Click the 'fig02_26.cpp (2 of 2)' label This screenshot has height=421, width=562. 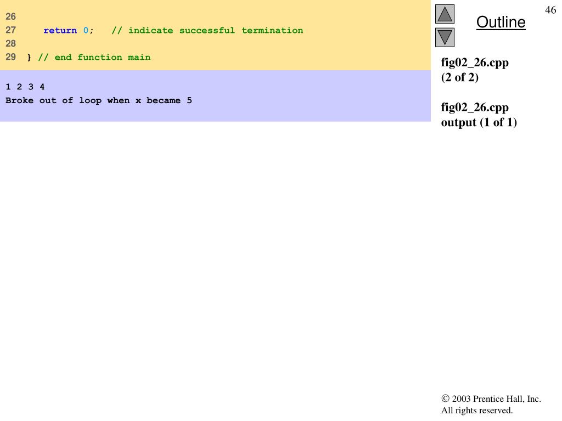click(475, 70)
